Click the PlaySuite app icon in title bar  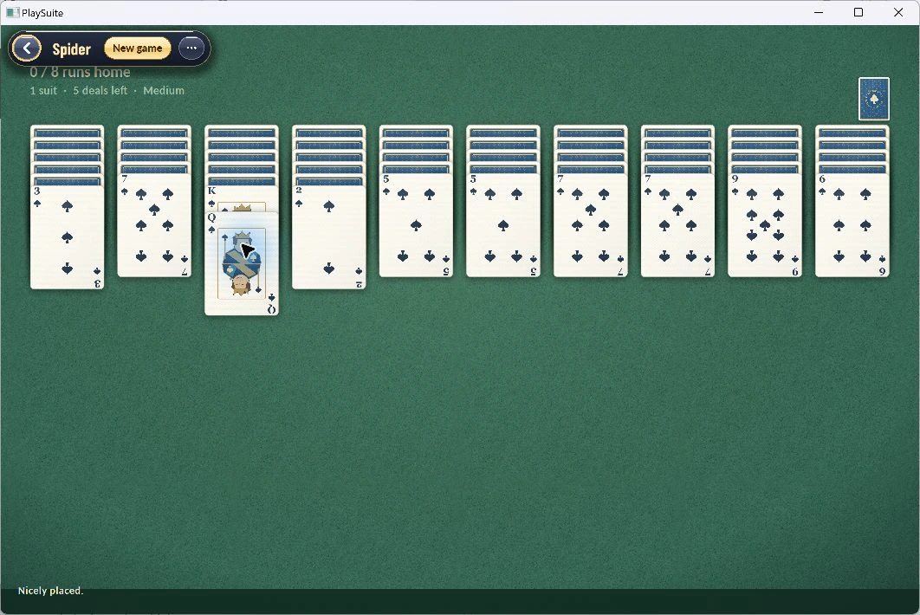point(12,12)
